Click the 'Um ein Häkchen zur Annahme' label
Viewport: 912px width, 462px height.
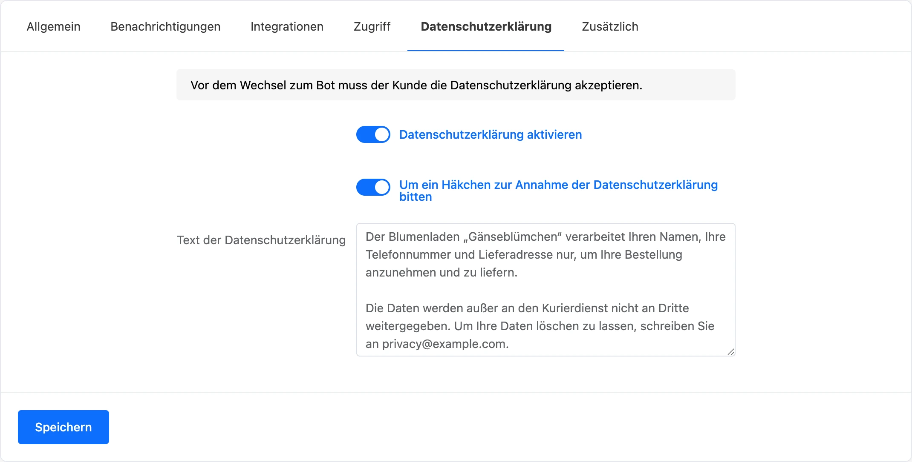tap(558, 191)
